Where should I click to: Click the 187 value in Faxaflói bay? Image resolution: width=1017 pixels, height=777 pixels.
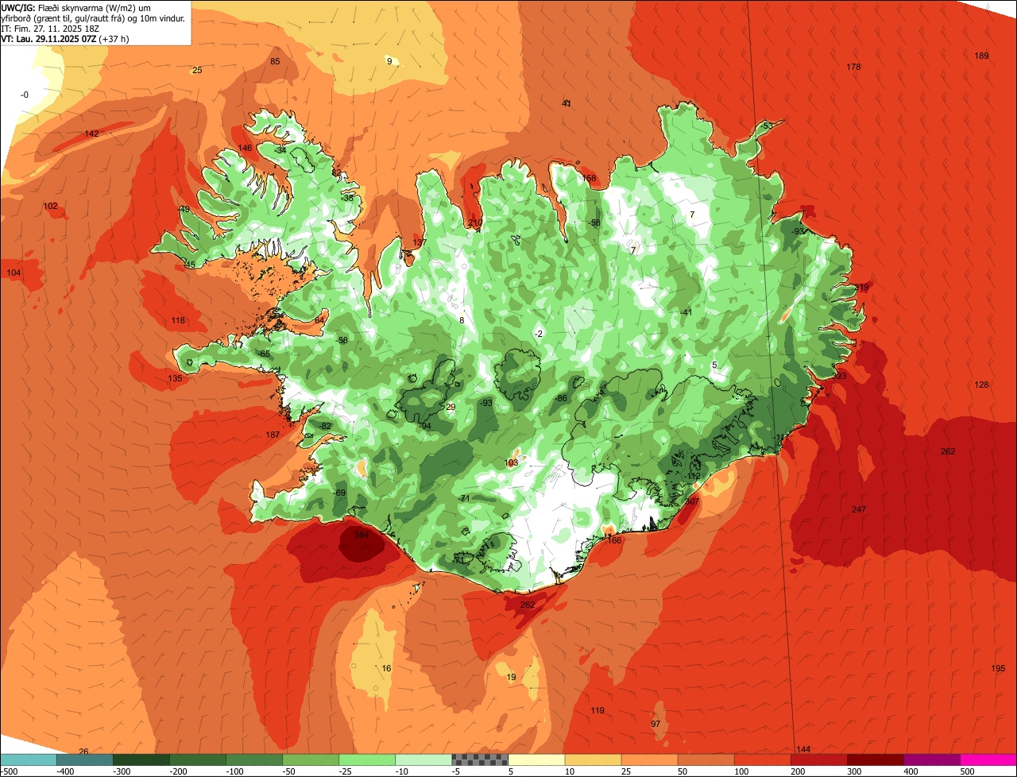273,435
